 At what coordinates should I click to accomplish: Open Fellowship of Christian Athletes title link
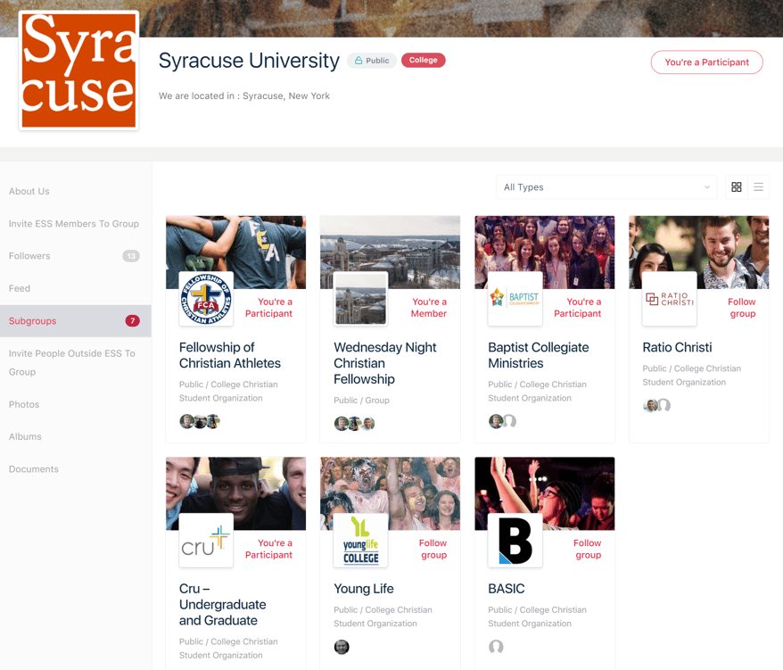click(x=230, y=355)
